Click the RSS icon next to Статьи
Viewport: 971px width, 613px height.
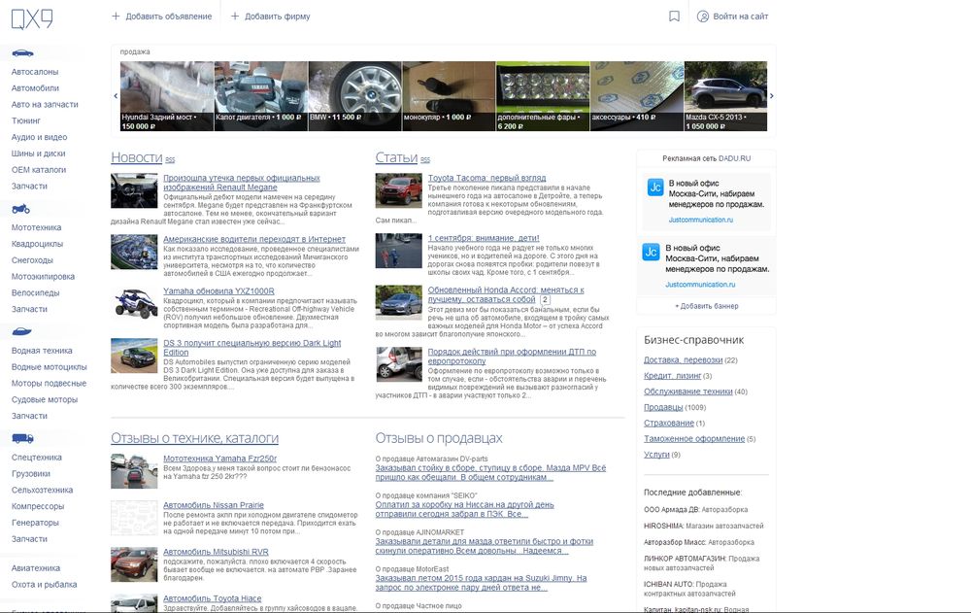coord(425,160)
